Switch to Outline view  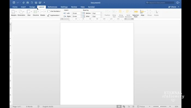(129, 107)
